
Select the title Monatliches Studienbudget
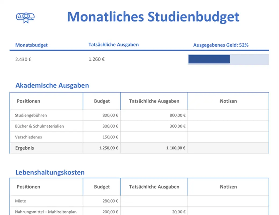[153, 17]
